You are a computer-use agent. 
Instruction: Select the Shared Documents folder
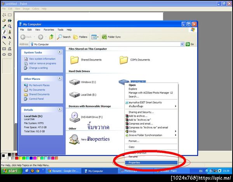click(x=74, y=60)
